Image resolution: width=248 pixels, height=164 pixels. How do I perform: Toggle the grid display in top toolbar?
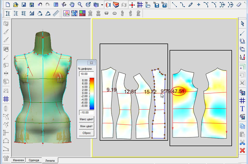click(140, 5)
